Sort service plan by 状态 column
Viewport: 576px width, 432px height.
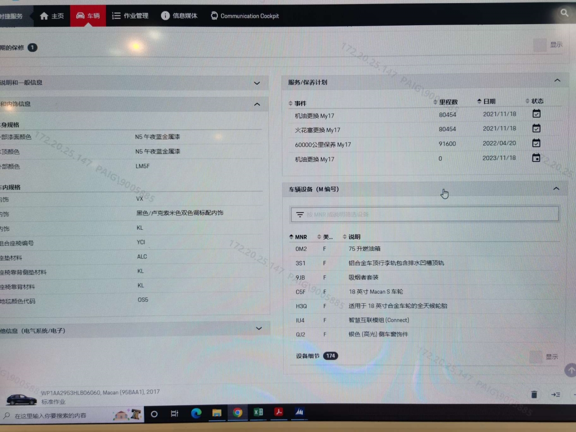535,101
